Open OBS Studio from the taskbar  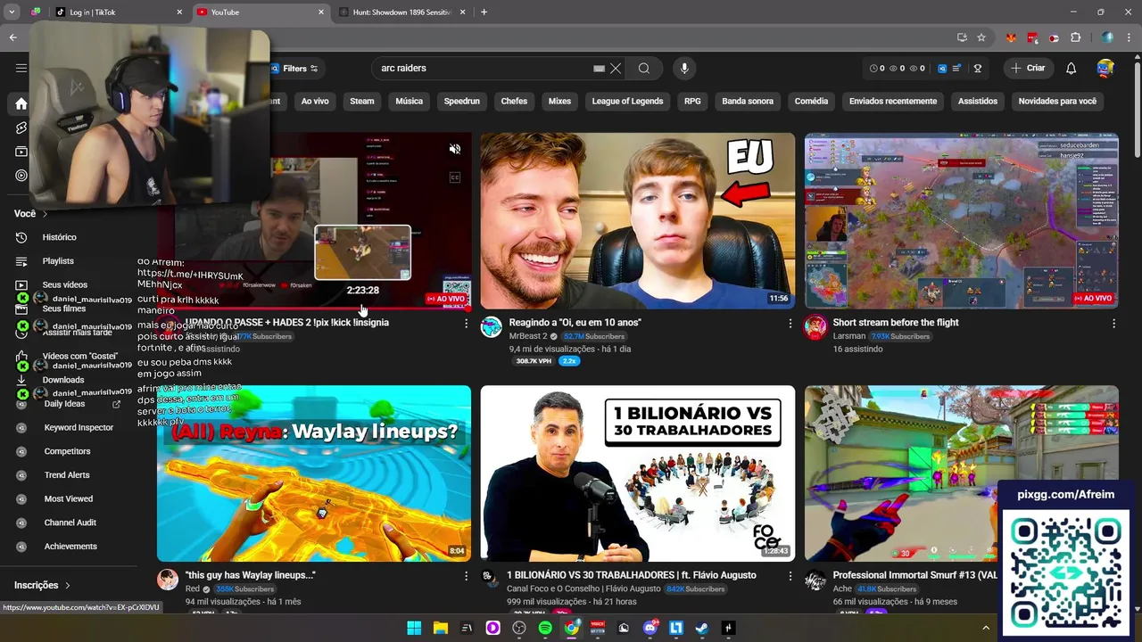pos(519,628)
